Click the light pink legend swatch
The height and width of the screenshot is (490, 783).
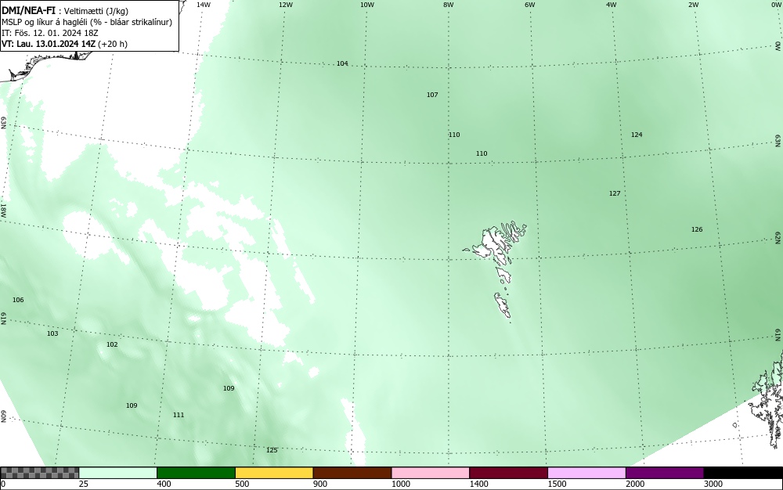(x=431, y=473)
